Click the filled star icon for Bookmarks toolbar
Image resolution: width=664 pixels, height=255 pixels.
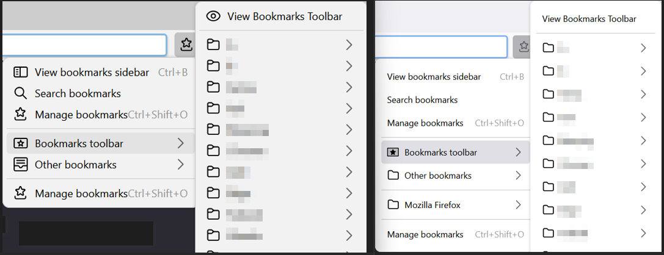click(393, 153)
